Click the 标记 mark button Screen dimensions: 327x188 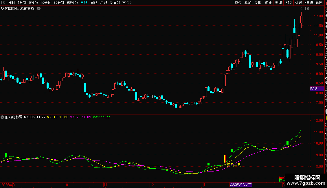(298, 3)
